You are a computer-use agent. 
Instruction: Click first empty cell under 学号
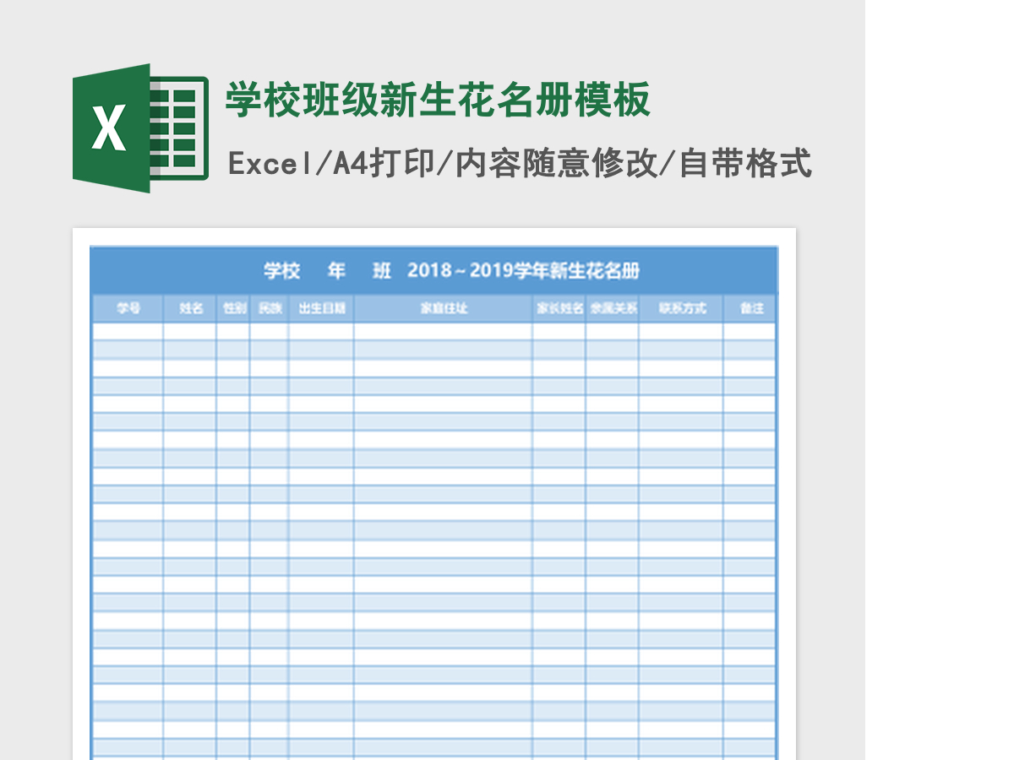[128, 331]
